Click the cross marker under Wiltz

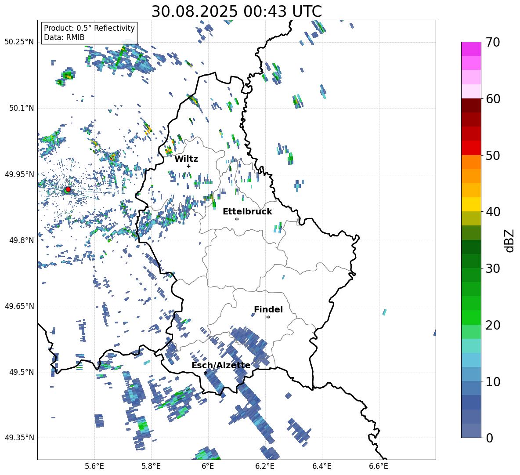point(189,166)
